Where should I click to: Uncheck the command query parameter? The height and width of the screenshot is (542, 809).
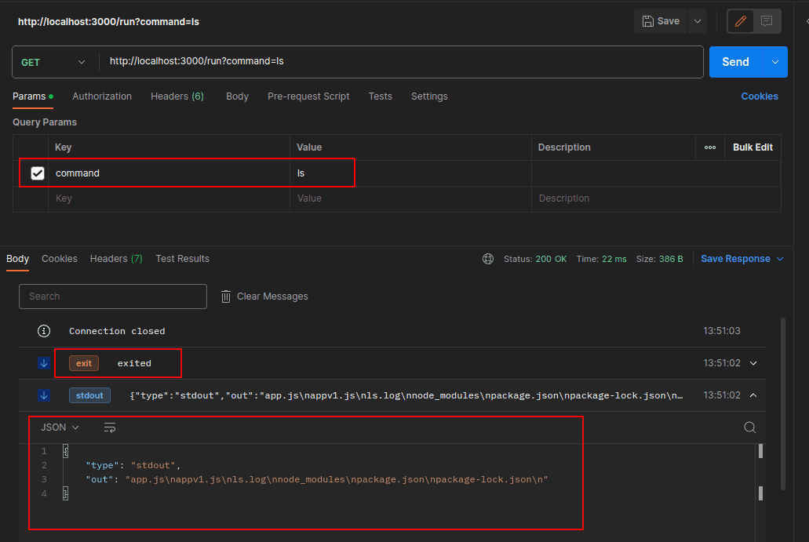37,172
